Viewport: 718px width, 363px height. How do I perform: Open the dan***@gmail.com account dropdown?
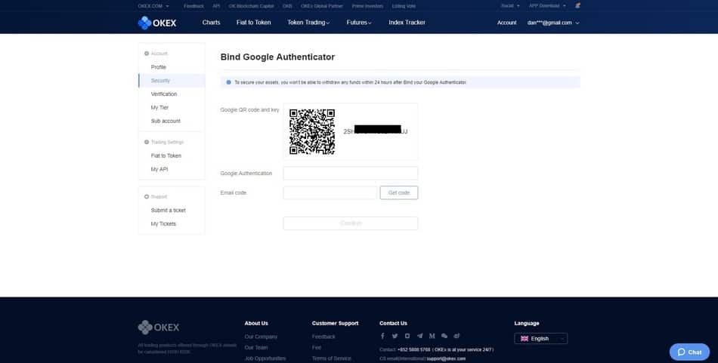tap(553, 23)
